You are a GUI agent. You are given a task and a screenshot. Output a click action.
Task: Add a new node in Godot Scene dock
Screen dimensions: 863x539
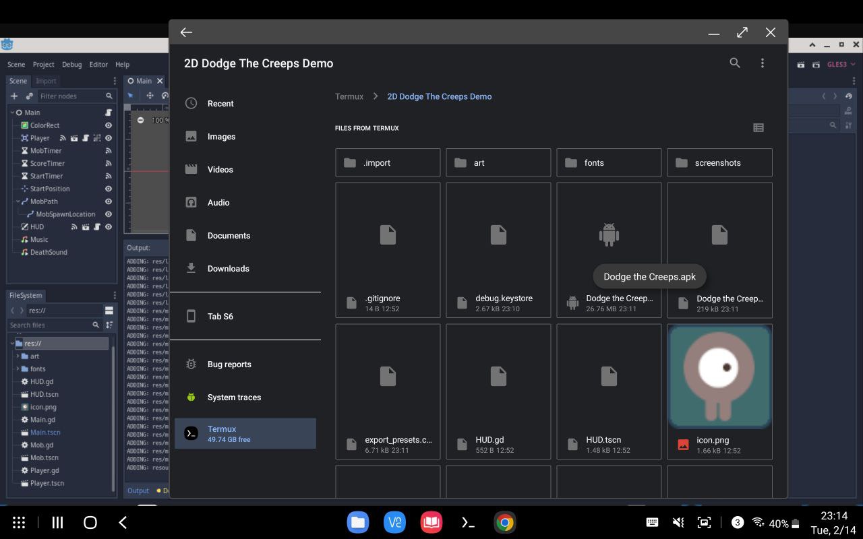pos(14,96)
